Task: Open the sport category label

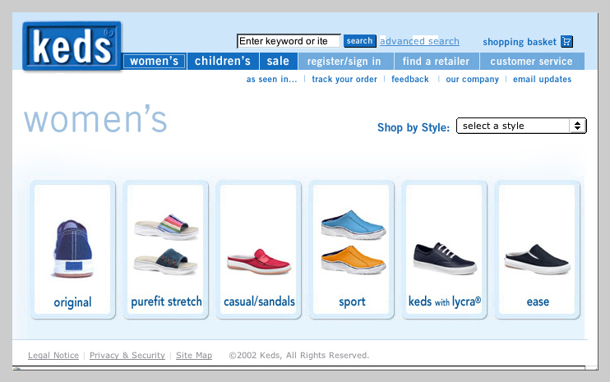Action: (352, 302)
